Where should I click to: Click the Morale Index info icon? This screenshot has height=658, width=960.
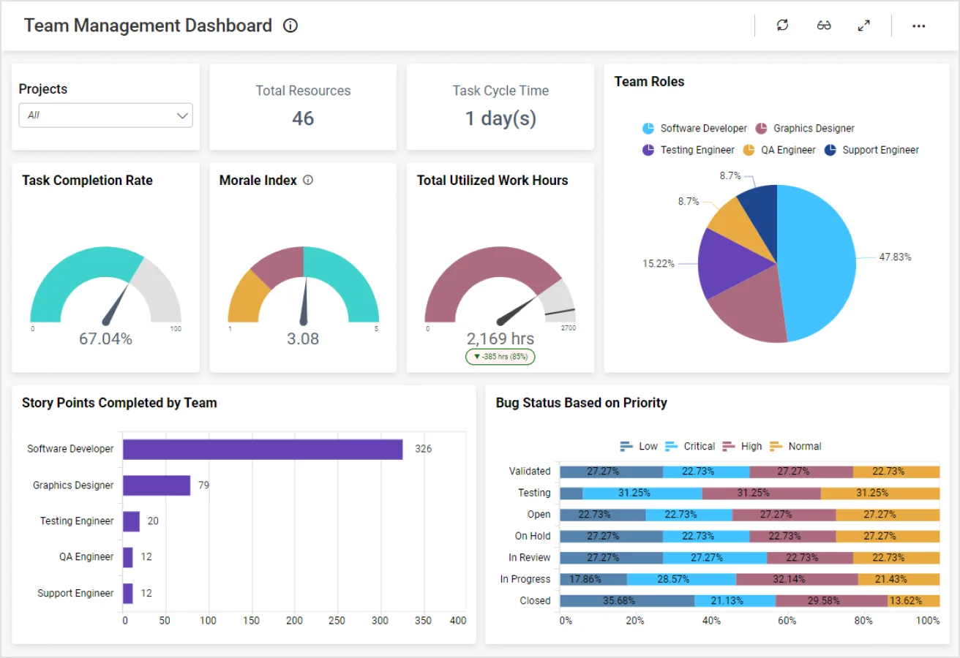tap(308, 181)
